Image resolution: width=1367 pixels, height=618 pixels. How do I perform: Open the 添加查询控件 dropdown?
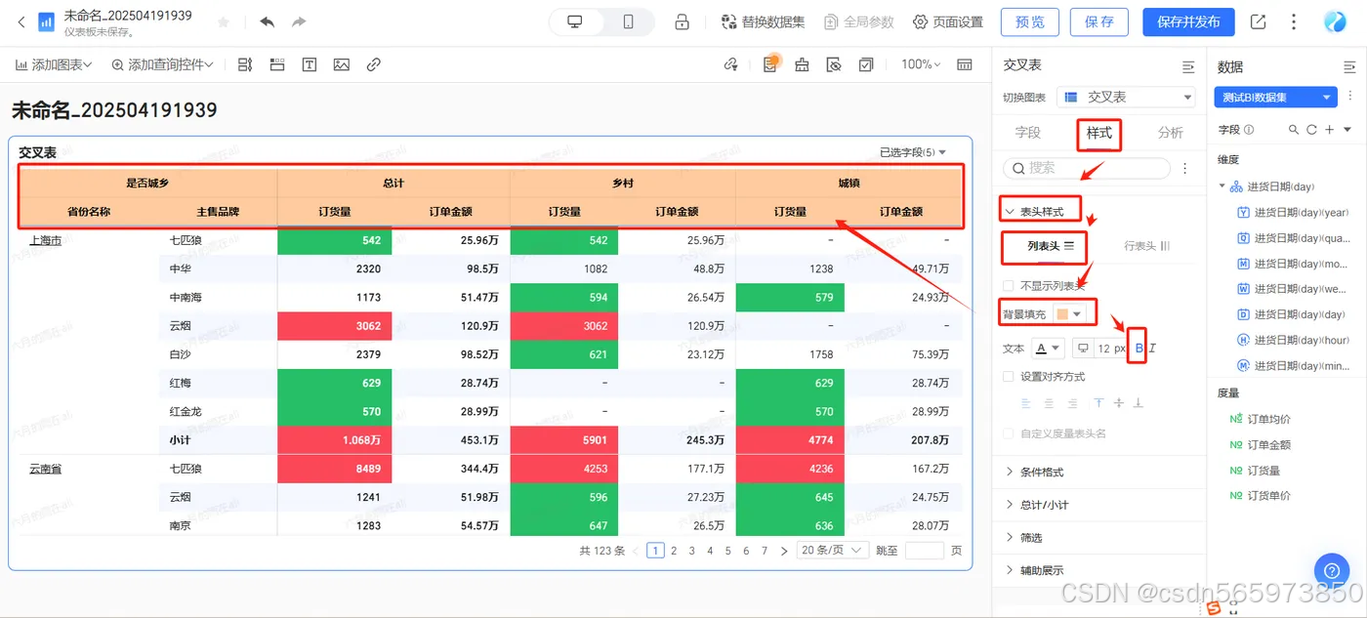pyautogui.click(x=162, y=64)
